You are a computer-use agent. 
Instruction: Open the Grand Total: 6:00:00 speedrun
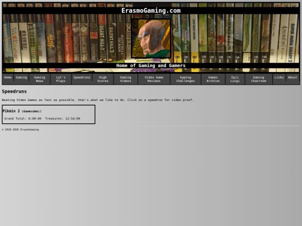(23, 118)
